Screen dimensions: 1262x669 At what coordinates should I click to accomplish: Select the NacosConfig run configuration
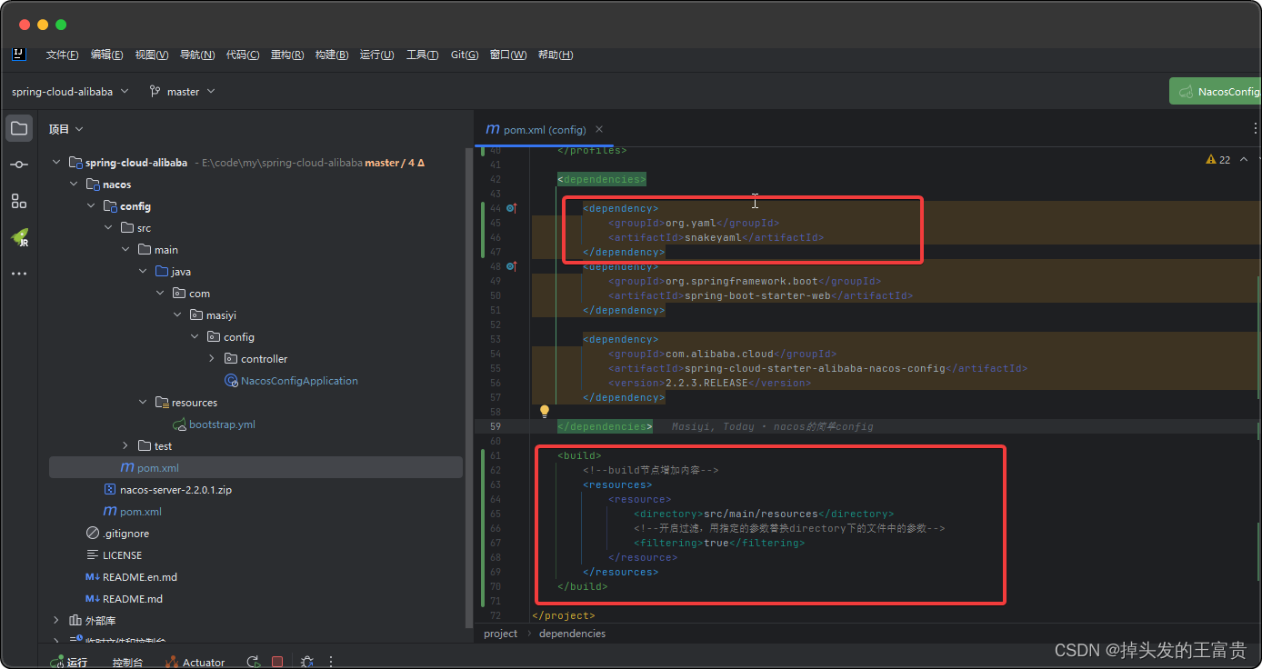(x=1216, y=92)
